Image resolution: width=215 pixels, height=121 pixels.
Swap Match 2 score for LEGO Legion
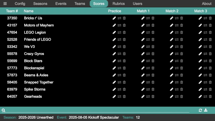pyautogui.click(x=177, y=32)
